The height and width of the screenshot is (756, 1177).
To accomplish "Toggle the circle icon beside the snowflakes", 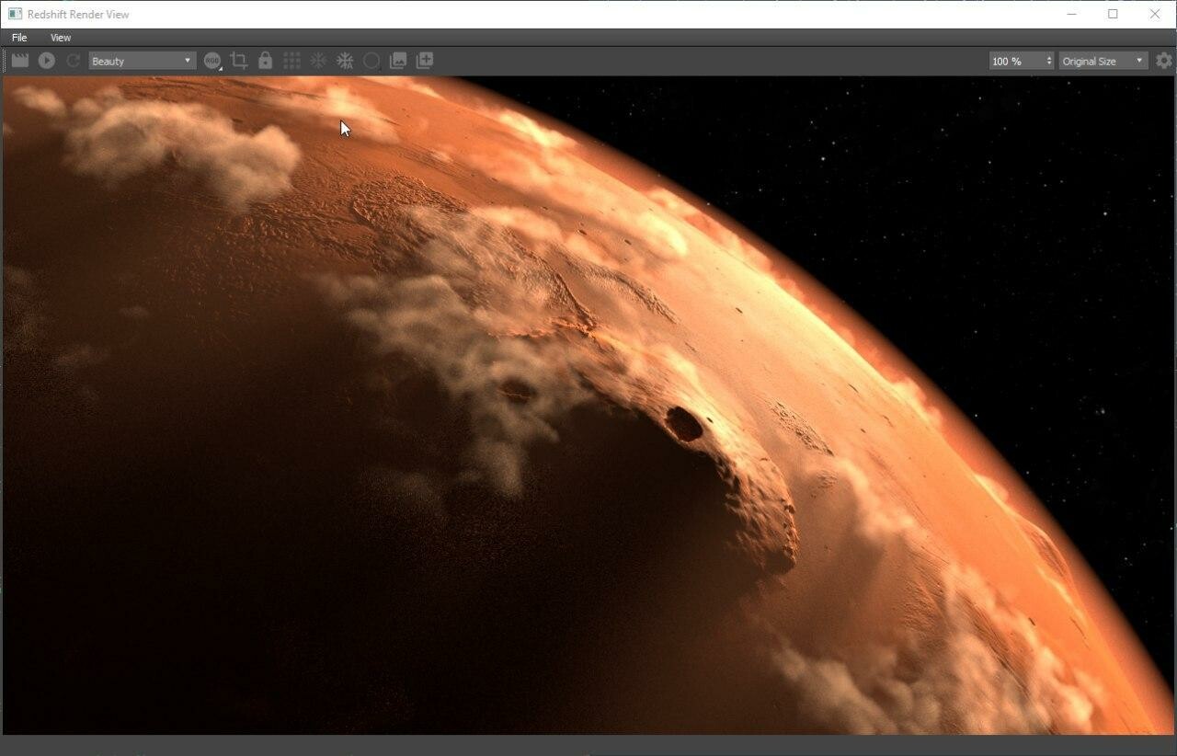I will pyautogui.click(x=371, y=60).
